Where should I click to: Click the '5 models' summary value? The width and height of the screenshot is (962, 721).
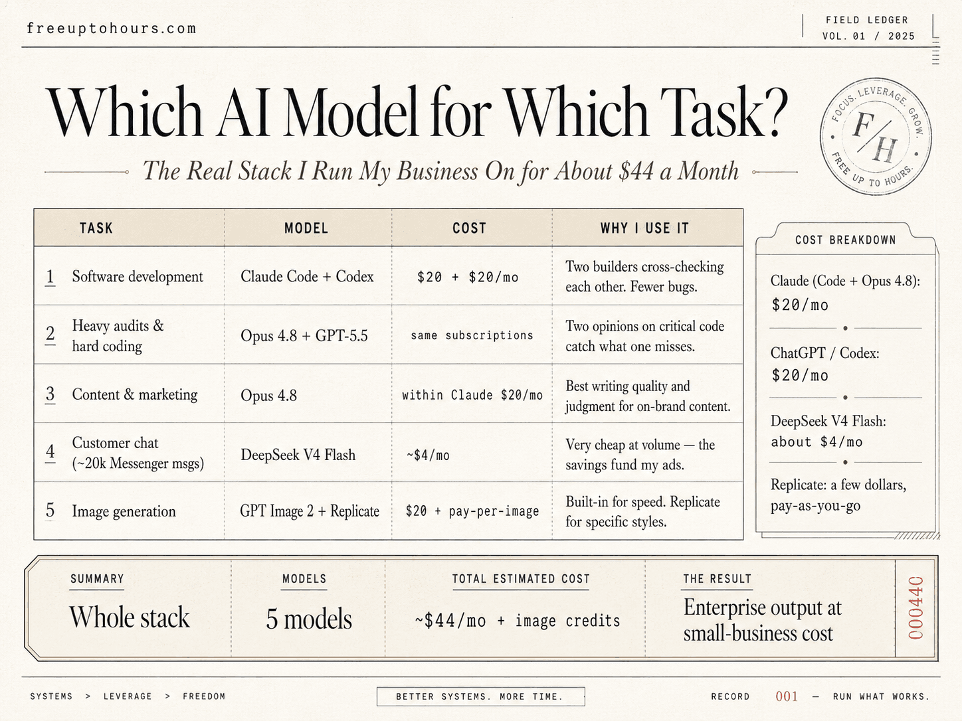[x=309, y=619]
